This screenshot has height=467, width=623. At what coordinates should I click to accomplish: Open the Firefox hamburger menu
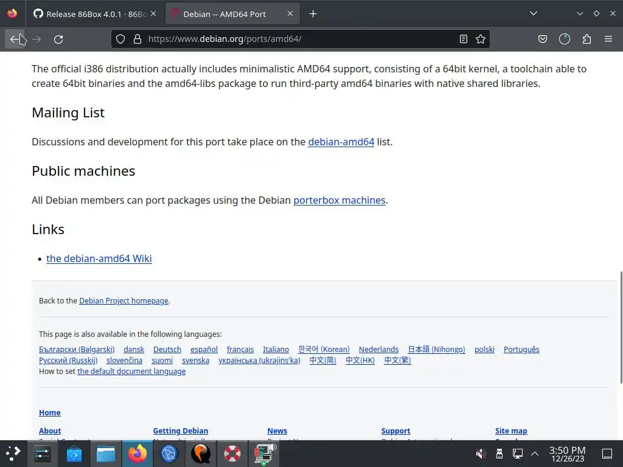click(x=608, y=39)
